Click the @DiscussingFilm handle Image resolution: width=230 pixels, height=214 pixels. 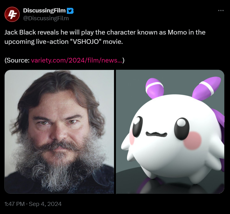(x=46, y=18)
